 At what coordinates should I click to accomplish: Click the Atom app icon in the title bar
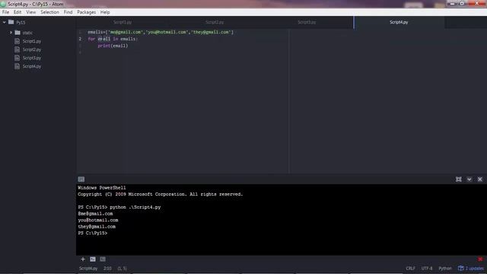pos(3,4)
